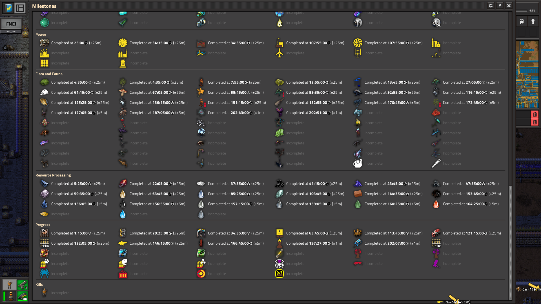
Task: Click the 'Resource Processing' section heading
Action: point(53,175)
